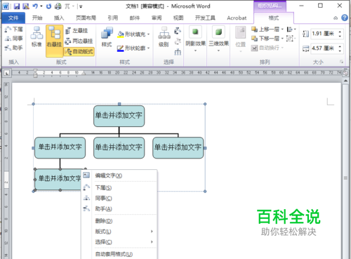Click the Redo icon in quick access toolbar
The height and width of the screenshot is (259, 351).
point(48,6)
